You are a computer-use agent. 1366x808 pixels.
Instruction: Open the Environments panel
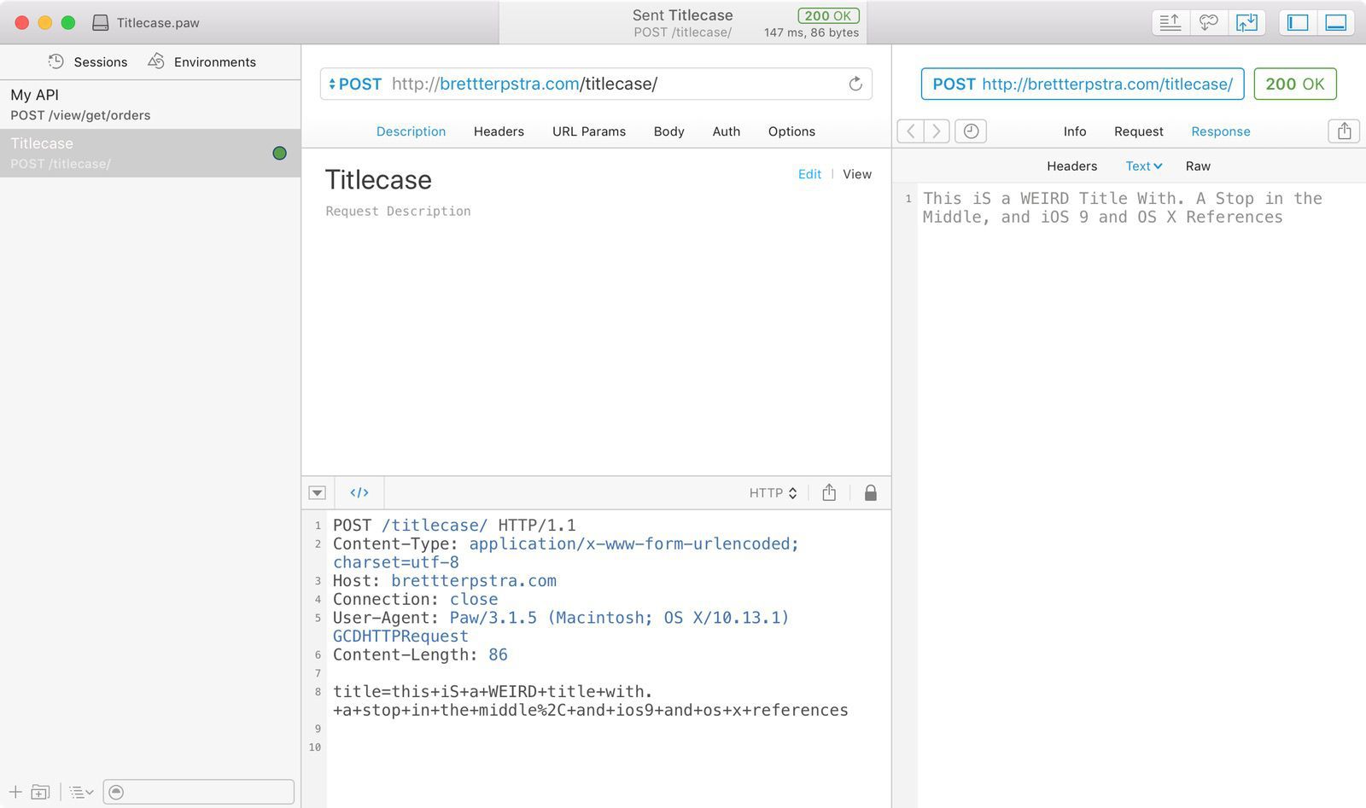point(202,61)
